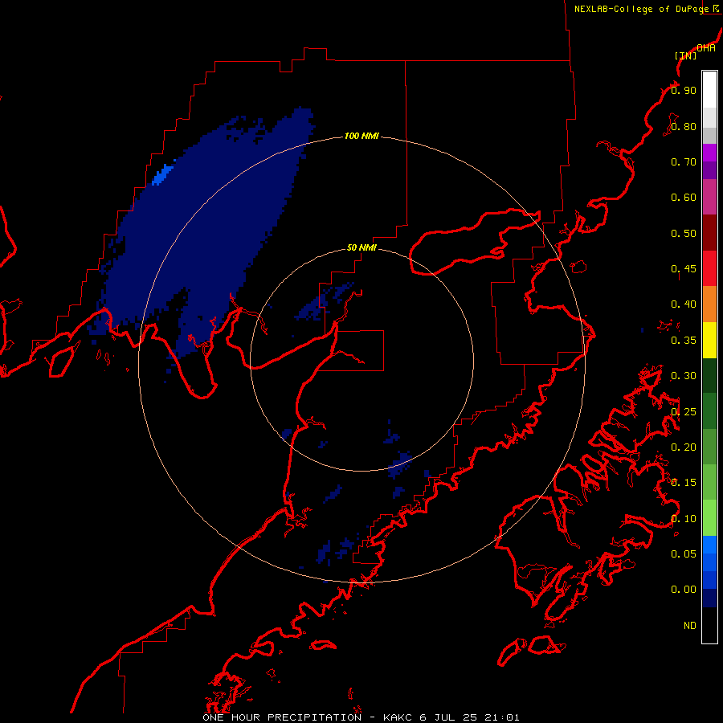Select the 0.70 legend value
The image size is (723, 723).
[x=684, y=161]
